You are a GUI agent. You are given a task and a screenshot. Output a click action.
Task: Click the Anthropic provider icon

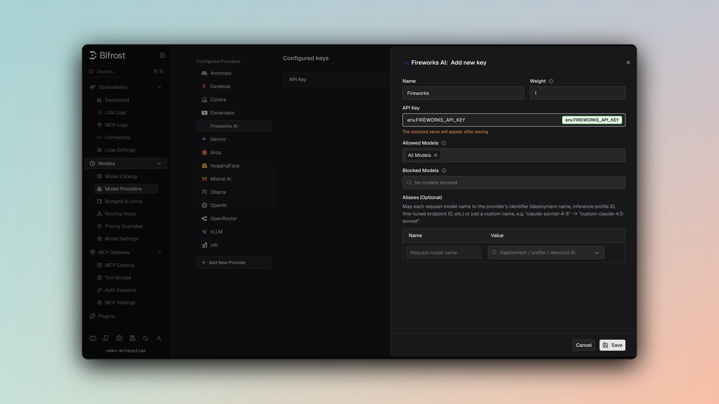point(204,73)
